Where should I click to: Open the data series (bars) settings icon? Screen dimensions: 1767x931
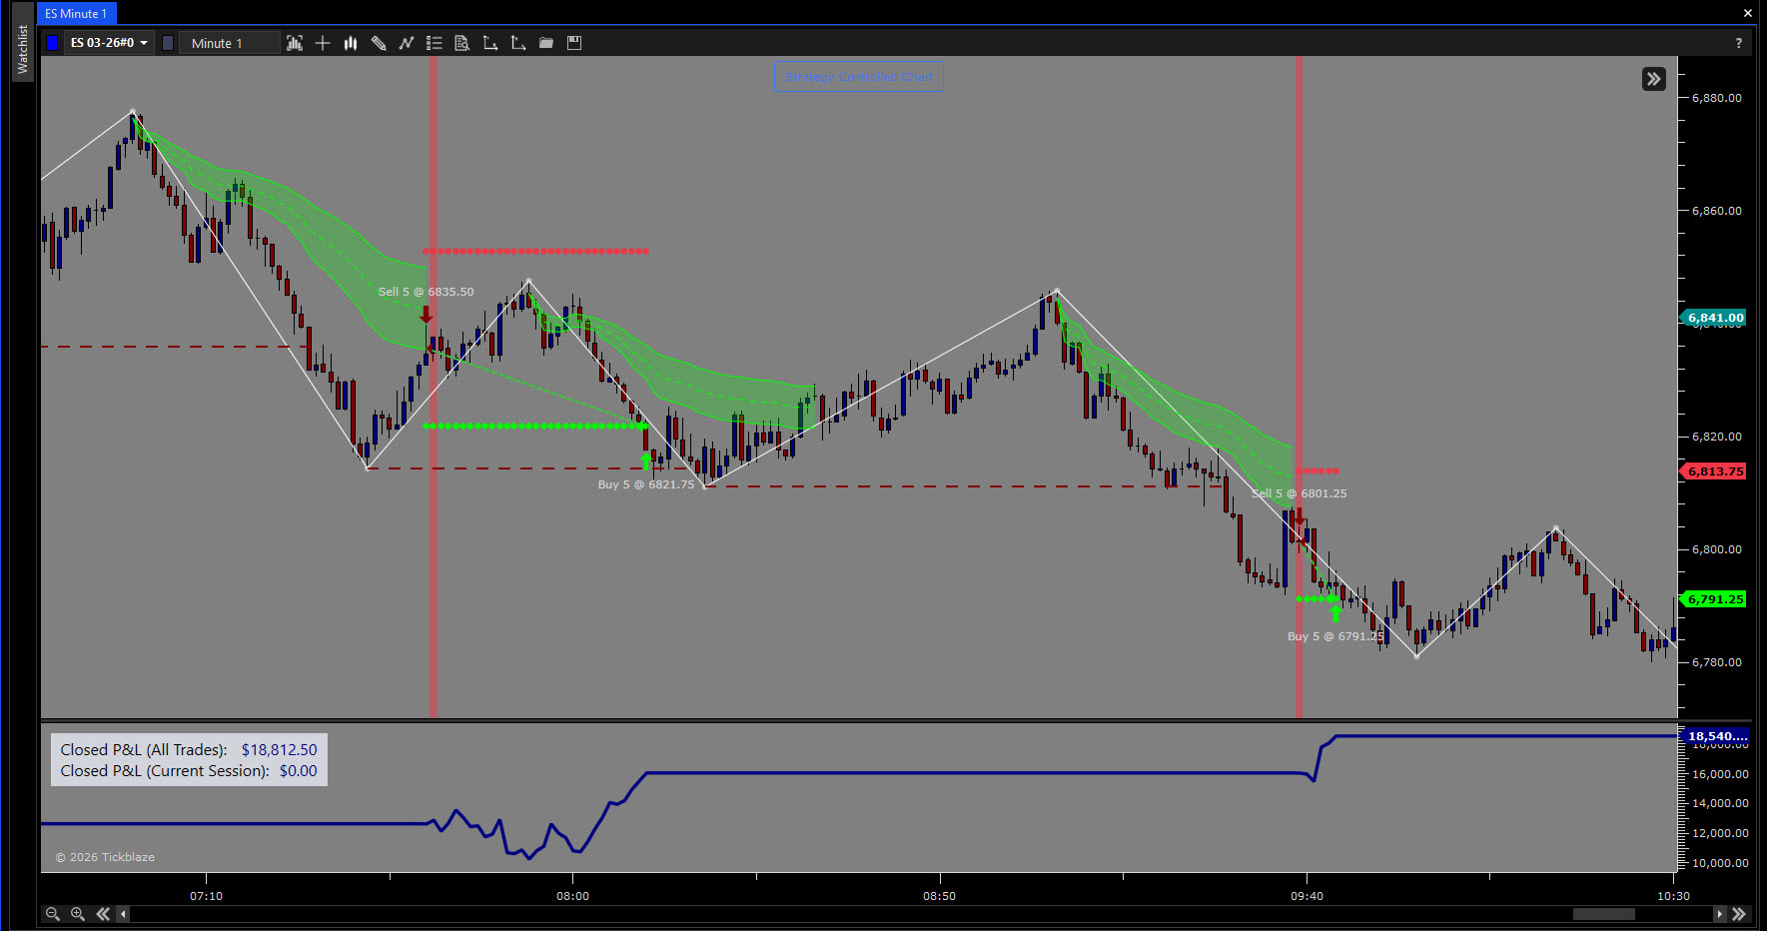pyautogui.click(x=295, y=43)
